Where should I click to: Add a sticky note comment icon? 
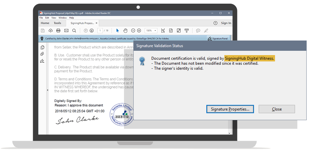[x=198, y=31]
